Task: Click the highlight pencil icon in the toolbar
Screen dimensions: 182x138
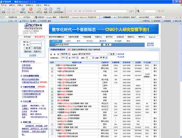Action: coord(163,11)
